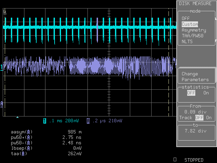Click the STOPPED status indicator square
The height and width of the screenshot is (163, 217).
pos(175,159)
